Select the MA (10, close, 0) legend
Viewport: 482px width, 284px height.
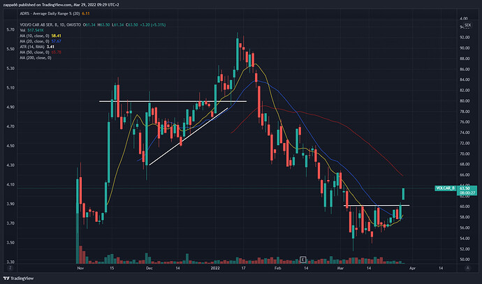tap(41, 36)
